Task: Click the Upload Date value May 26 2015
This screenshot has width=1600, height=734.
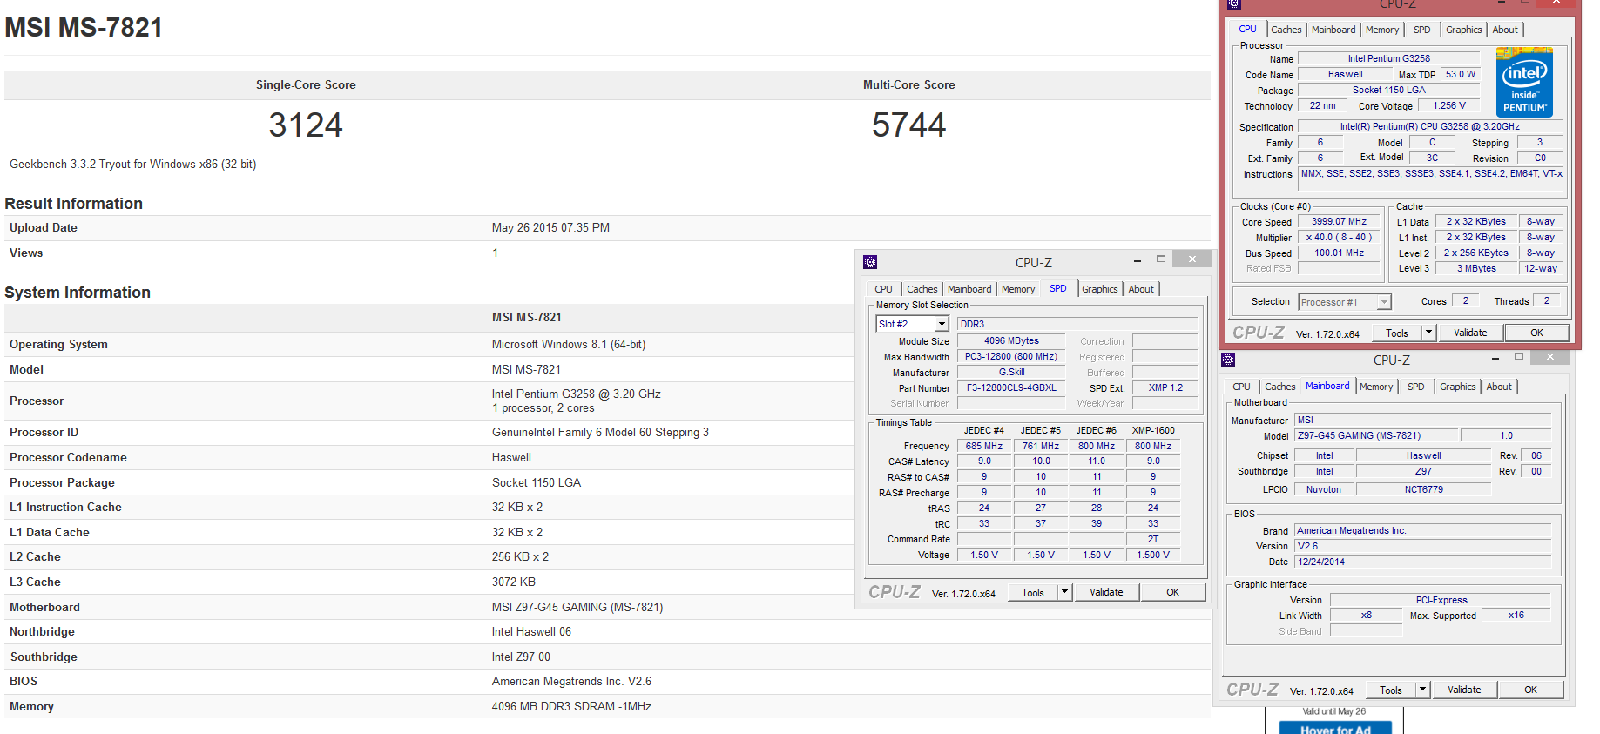Action: 550,228
